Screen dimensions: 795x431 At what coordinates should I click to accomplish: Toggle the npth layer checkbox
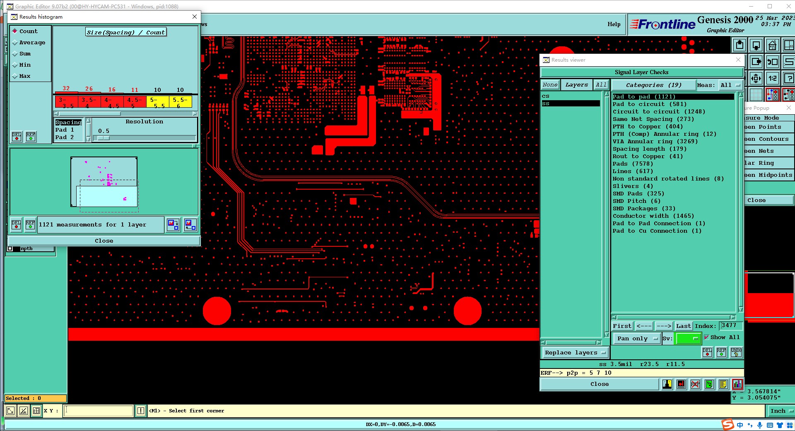tap(10, 249)
